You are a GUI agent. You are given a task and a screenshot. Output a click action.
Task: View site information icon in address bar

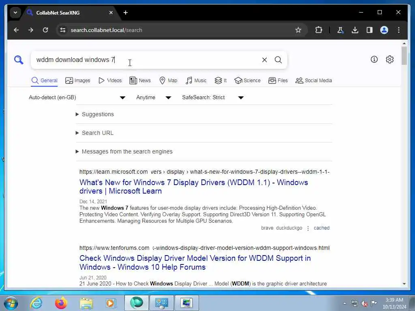tap(63, 30)
